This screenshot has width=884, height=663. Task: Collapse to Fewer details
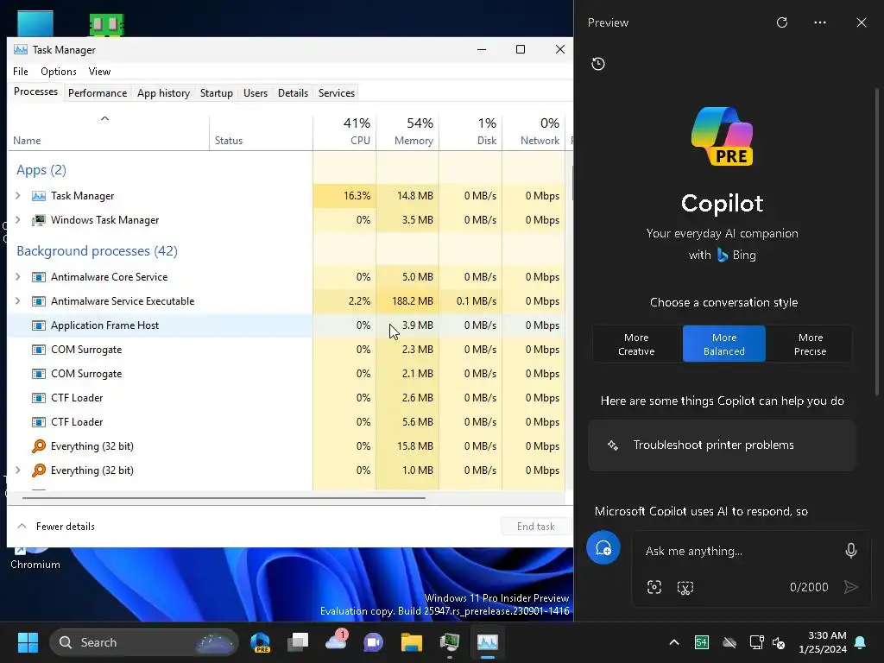tap(56, 527)
